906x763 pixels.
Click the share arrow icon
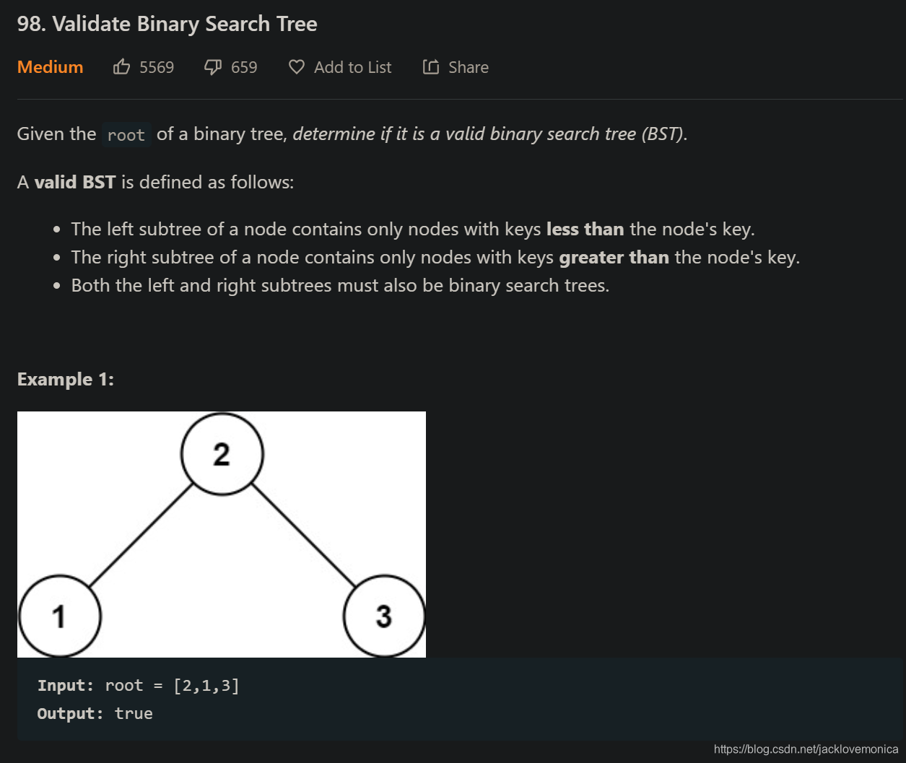click(x=431, y=67)
